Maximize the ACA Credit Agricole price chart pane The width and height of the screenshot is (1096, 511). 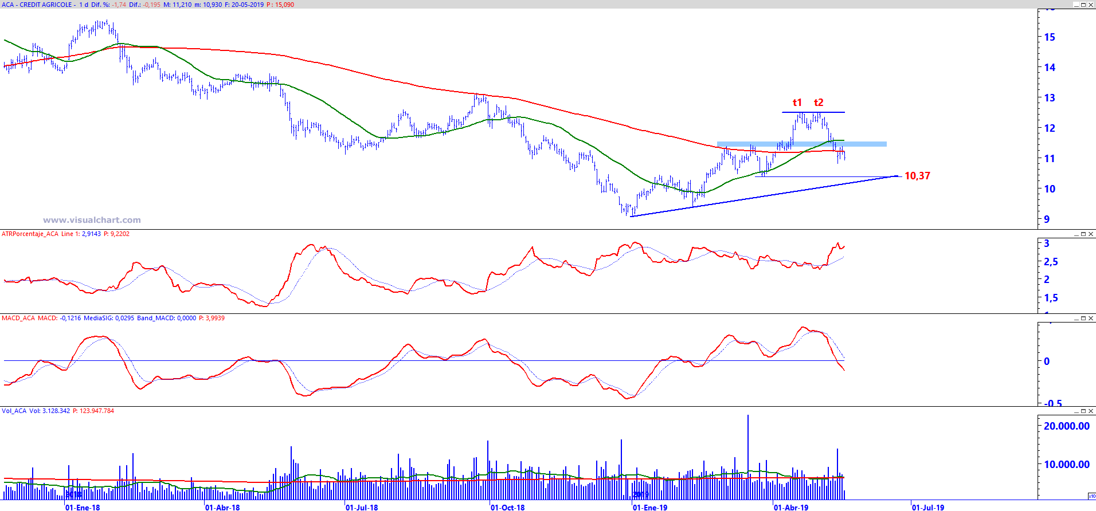click(1083, 5)
